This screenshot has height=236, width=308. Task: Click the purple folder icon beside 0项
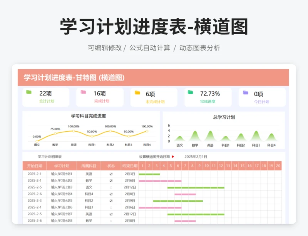coord(246,92)
